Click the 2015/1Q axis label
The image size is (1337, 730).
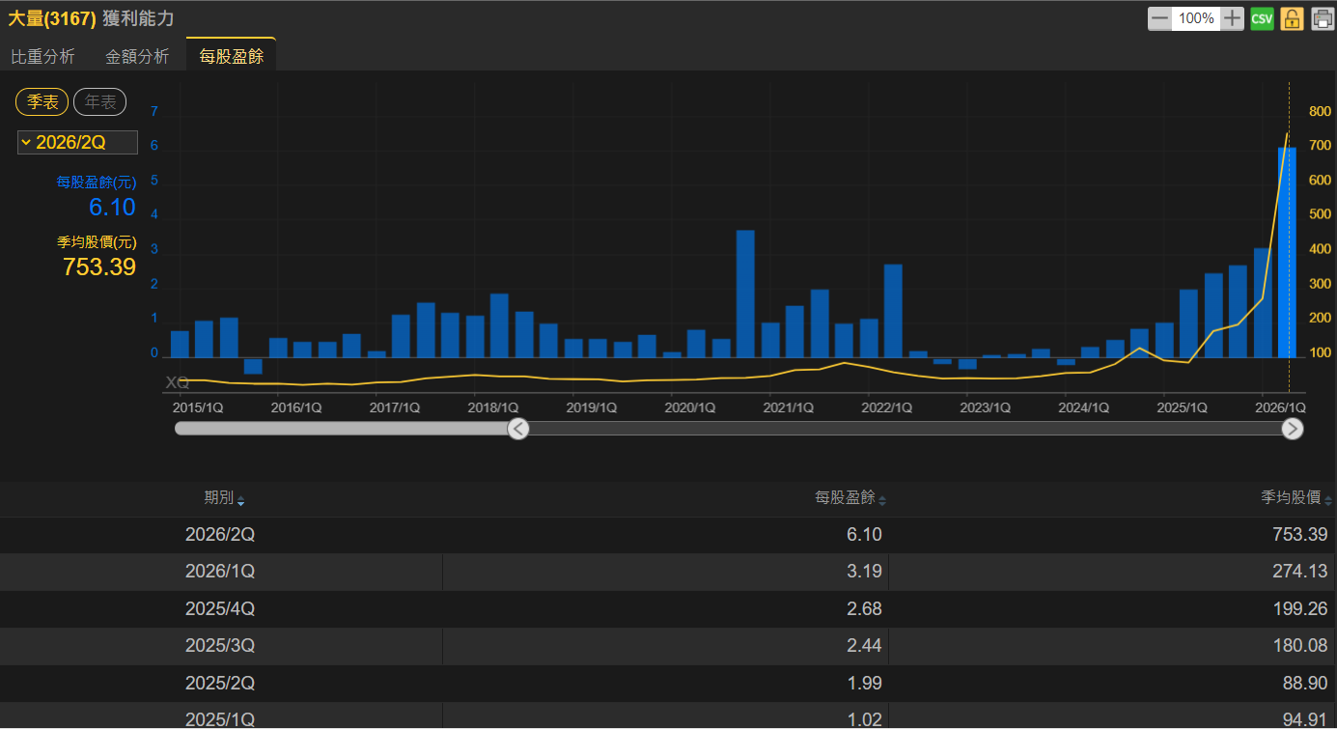[198, 407]
